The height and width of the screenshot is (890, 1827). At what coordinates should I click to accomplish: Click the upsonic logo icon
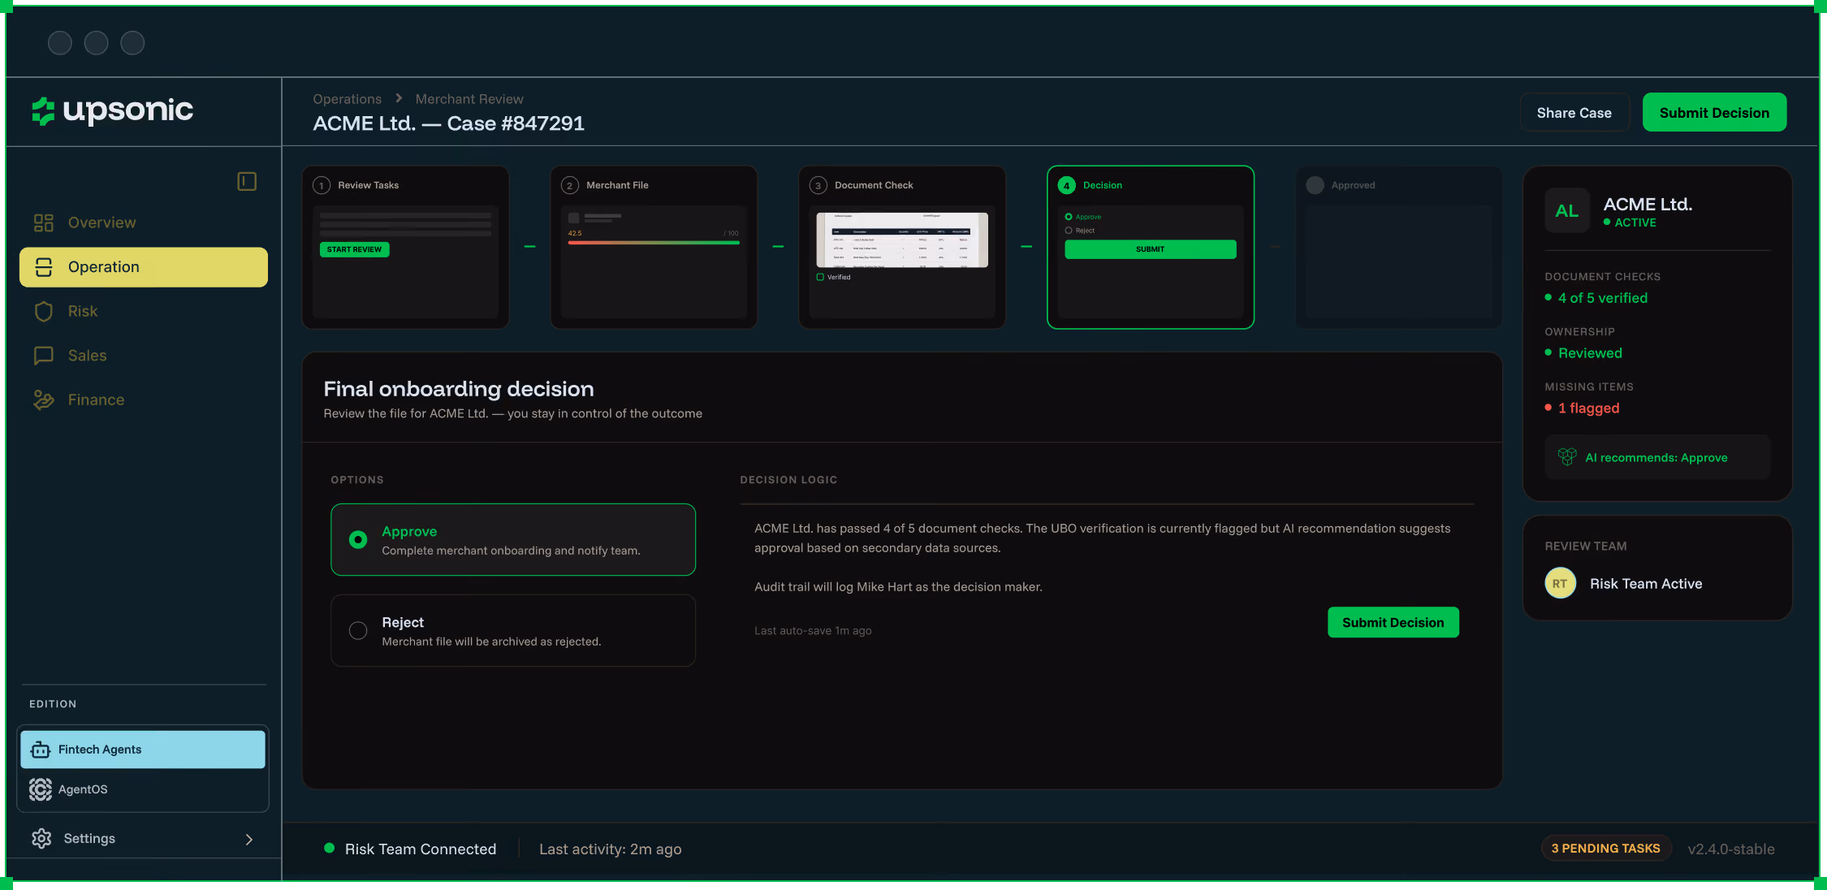[43, 111]
